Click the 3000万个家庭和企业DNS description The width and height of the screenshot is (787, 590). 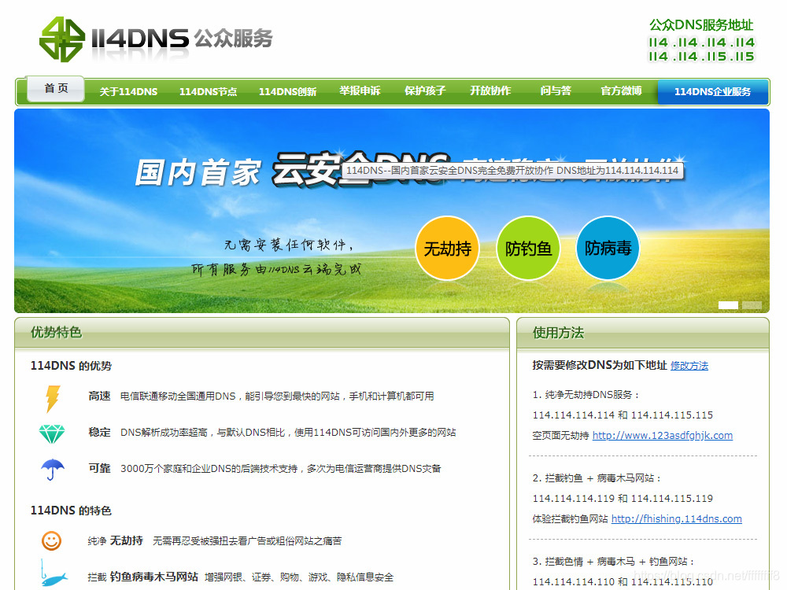(x=281, y=469)
